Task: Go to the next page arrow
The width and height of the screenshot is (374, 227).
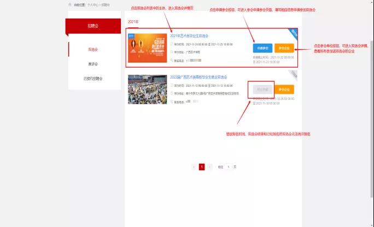Action: [209, 167]
